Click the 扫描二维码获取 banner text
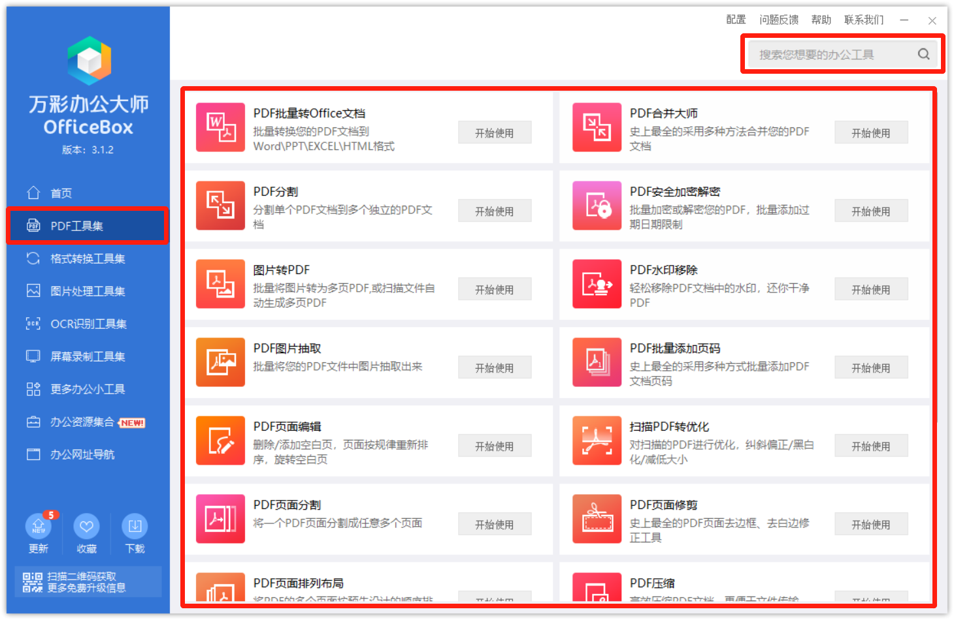 click(x=82, y=576)
